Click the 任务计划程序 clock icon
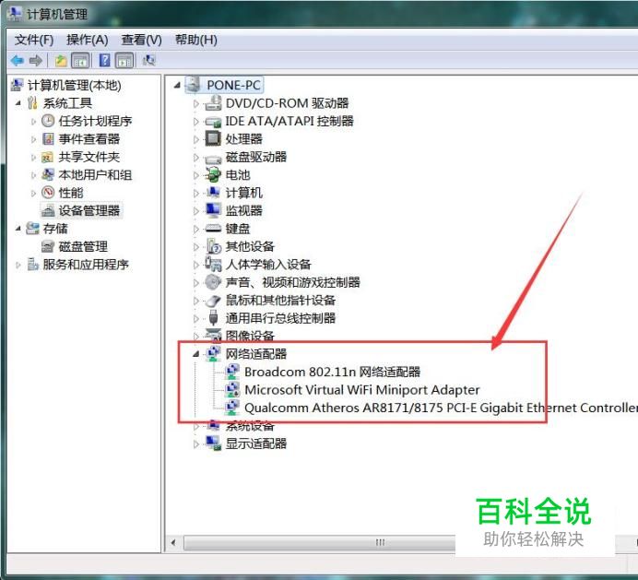The image size is (638, 580). pyautogui.click(x=48, y=121)
